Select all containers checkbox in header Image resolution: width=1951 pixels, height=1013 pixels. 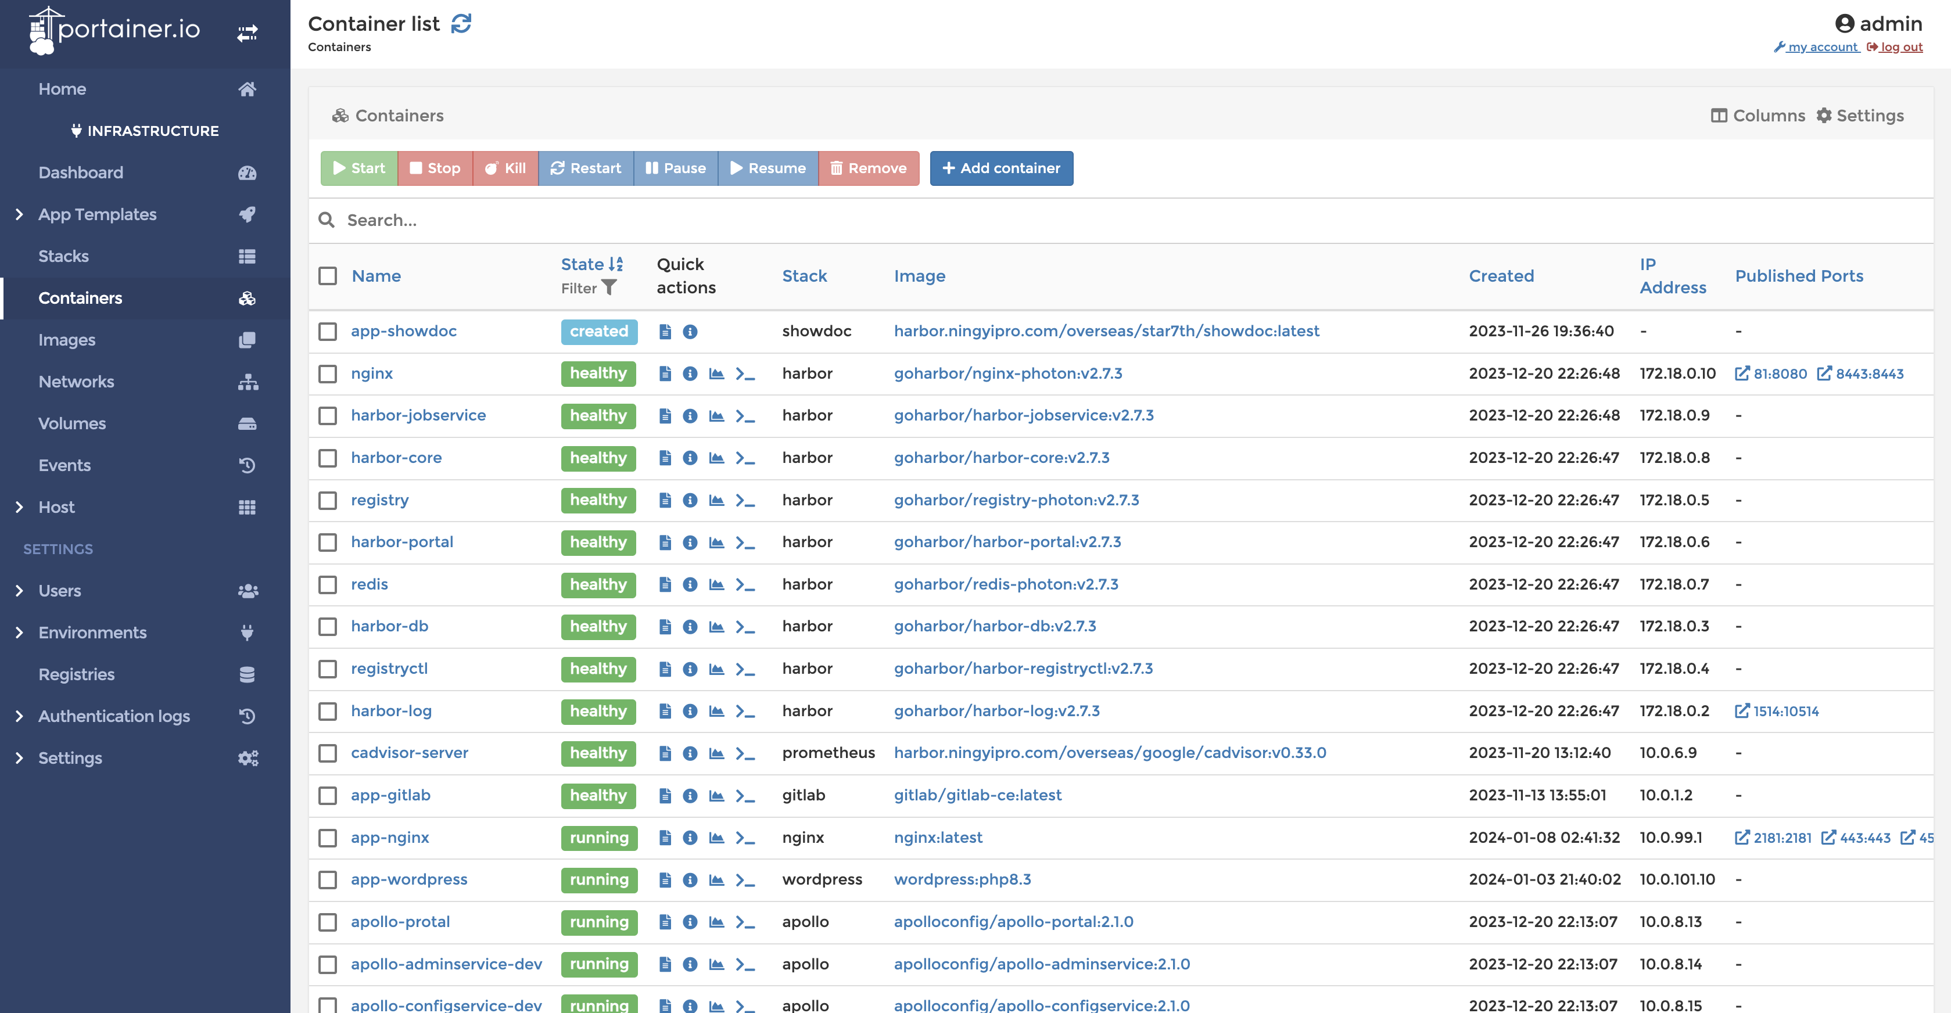pyautogui.click(x=327, y=276)
